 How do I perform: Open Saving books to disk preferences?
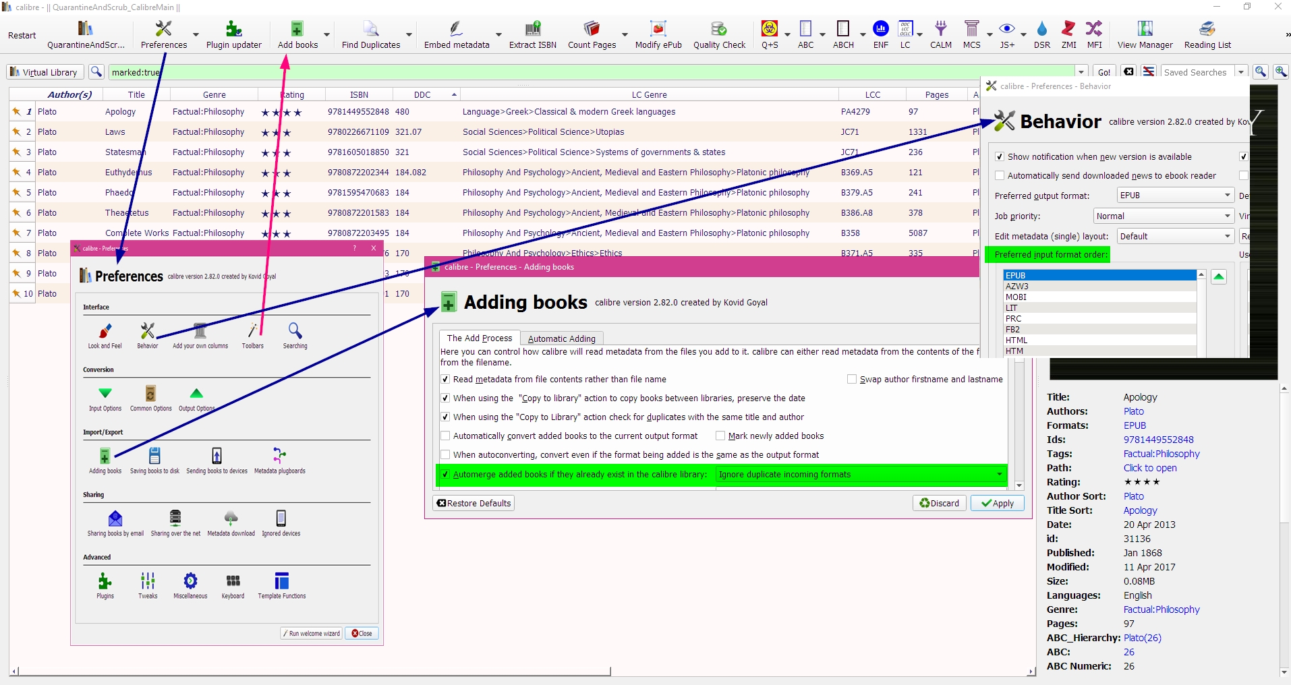[x=154, y=460]
